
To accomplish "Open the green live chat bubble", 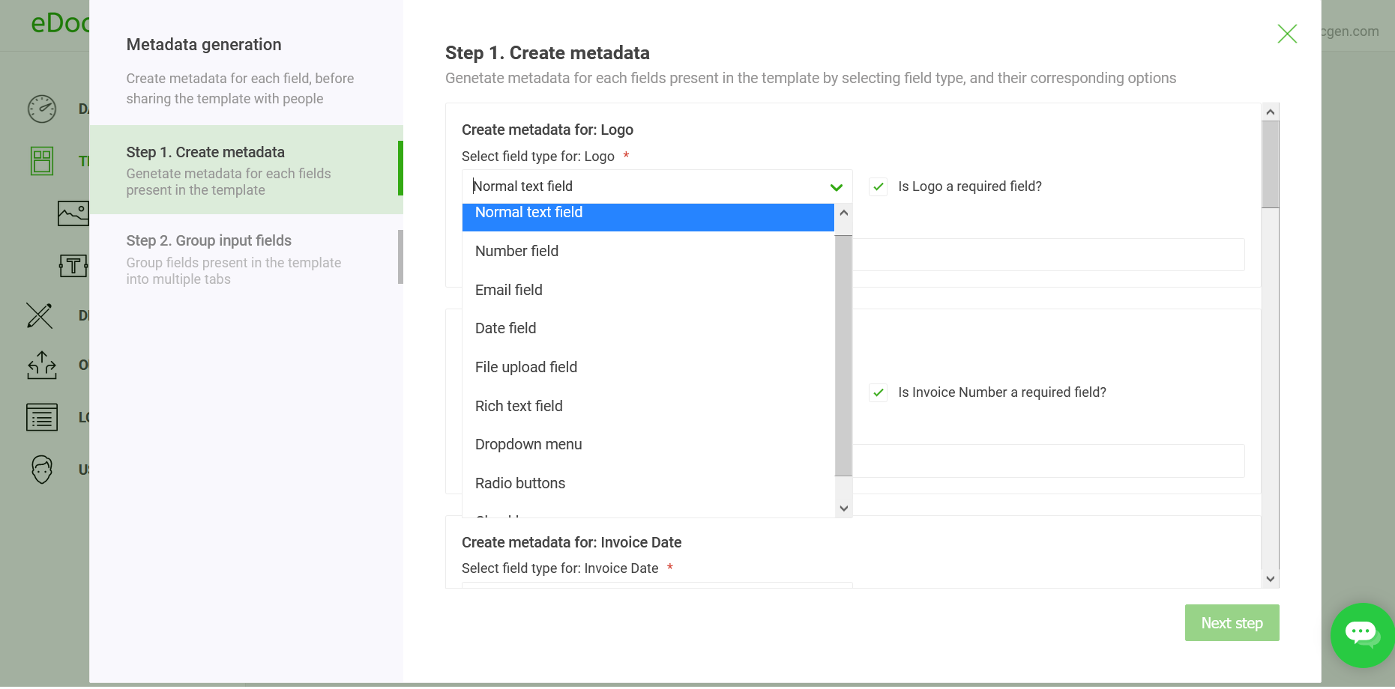I will pos(1361,634).
